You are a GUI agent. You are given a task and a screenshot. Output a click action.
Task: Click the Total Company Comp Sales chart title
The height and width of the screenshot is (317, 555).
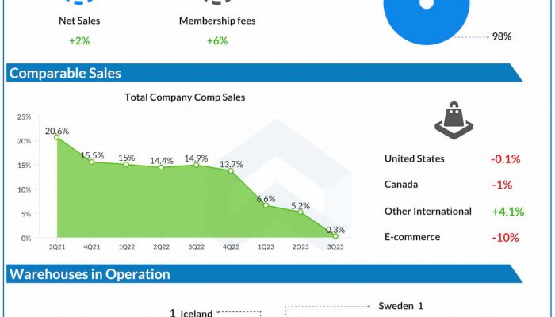pyautogui.click(x=185, y=97)
